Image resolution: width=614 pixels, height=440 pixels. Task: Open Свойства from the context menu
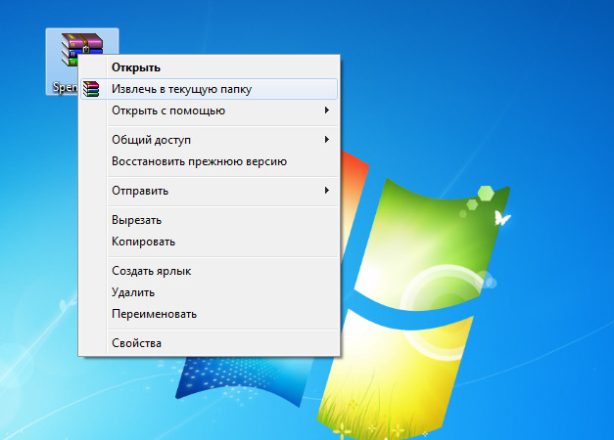[x=209, y=343]
